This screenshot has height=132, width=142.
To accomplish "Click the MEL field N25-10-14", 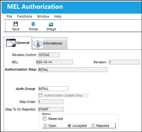I will coord(54,62).
